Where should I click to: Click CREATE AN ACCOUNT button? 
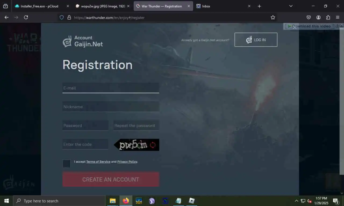(111, 179)
